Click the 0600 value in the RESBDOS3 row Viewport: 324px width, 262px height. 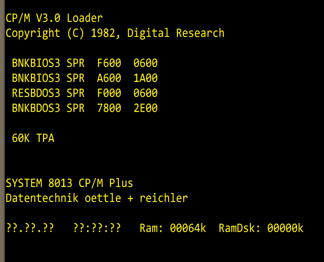146,93
